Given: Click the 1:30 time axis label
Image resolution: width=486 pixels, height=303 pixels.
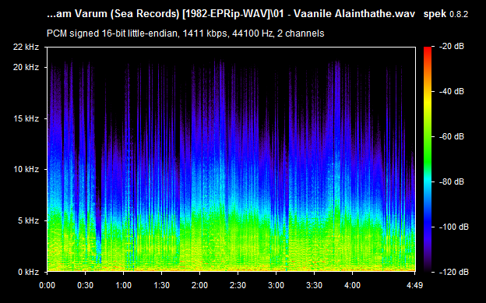Looking at the screenshot, I should point(161,285).
